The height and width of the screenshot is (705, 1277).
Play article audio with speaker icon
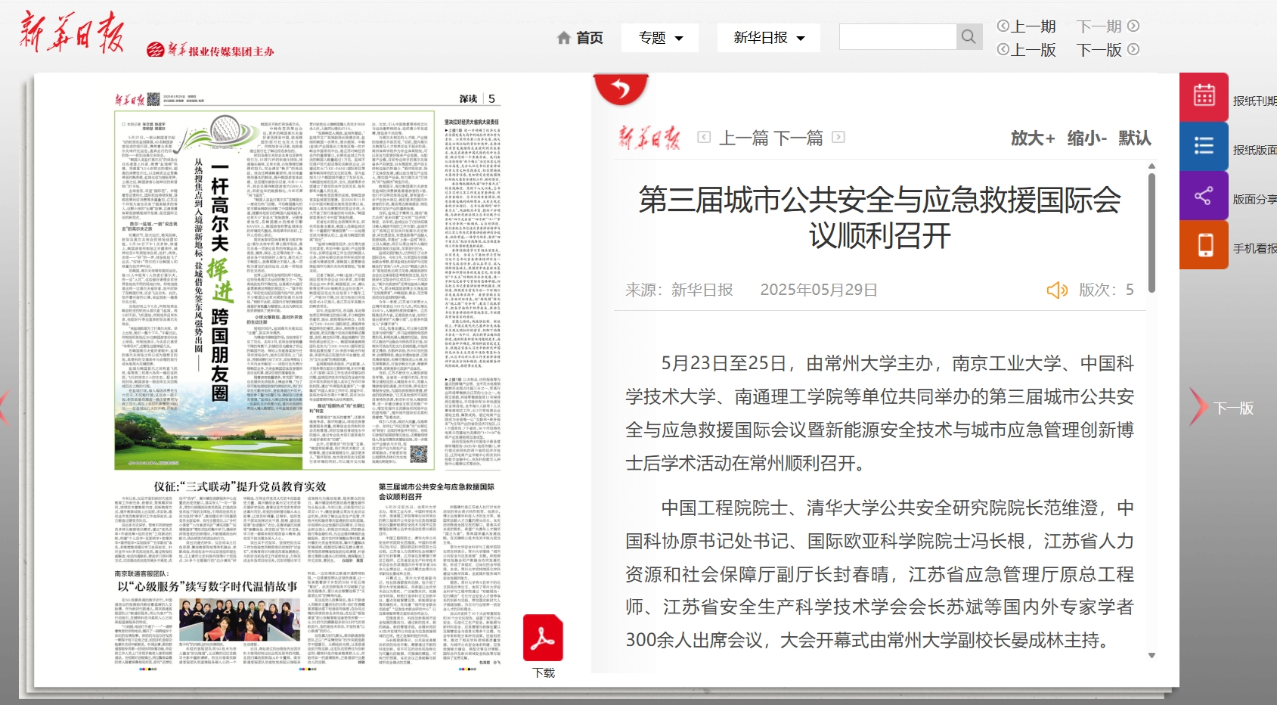click(1056, 290)
